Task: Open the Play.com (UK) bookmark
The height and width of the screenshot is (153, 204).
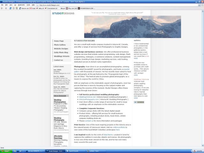Action: 71,8
